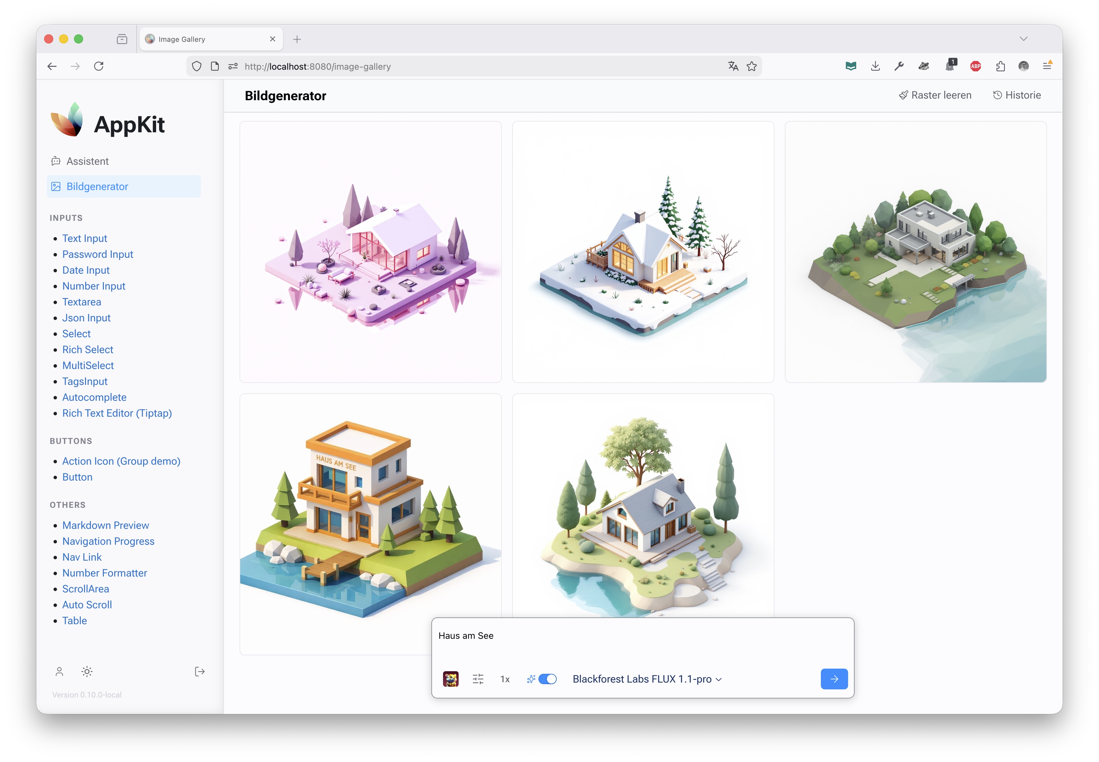Switch theme with the sun icon

coord(87,672)
